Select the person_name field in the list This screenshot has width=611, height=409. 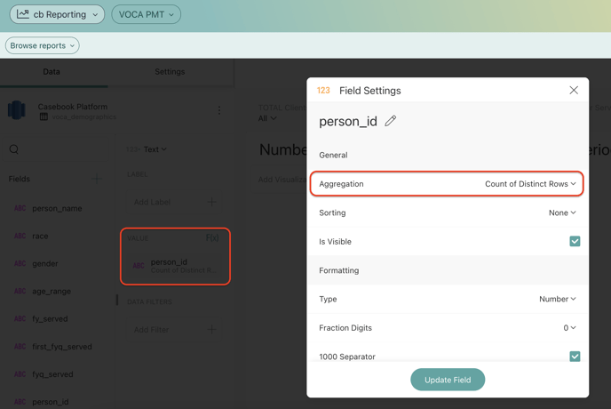[x=57, y=208]
